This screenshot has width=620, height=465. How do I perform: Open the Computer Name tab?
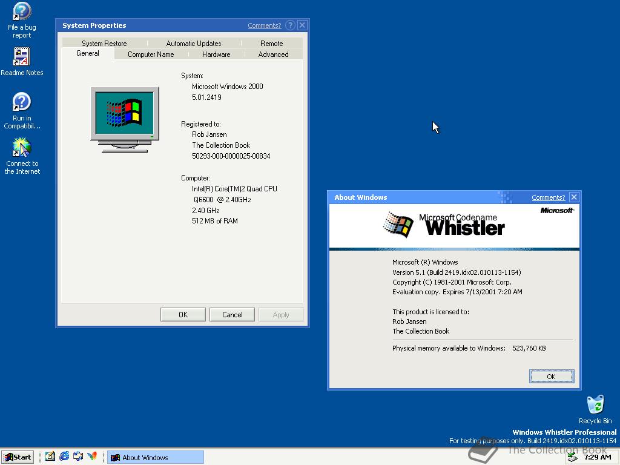pos(151,54)
